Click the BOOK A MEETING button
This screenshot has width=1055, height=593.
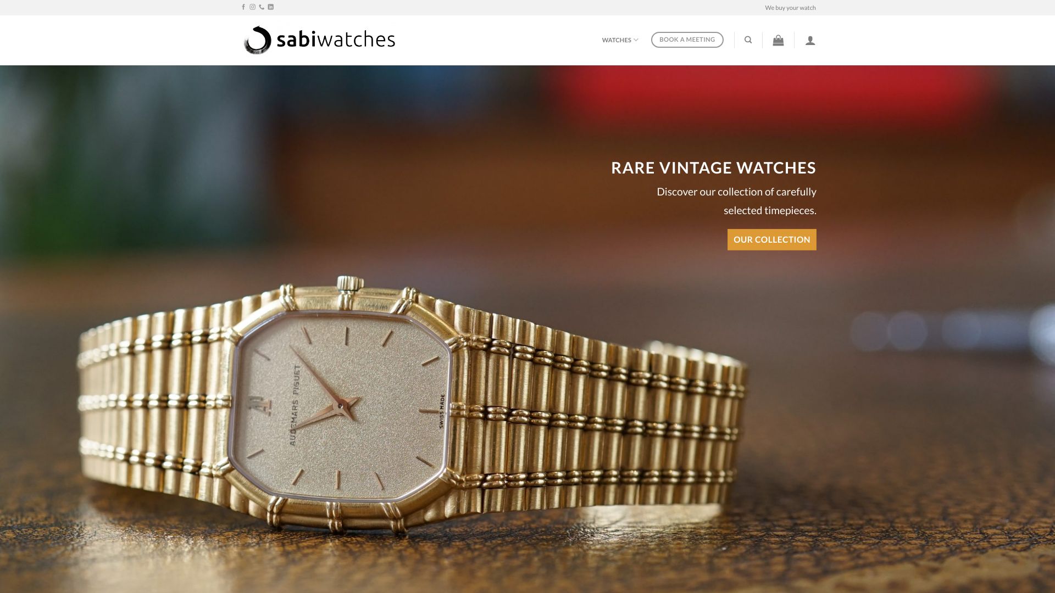(687, 40)
